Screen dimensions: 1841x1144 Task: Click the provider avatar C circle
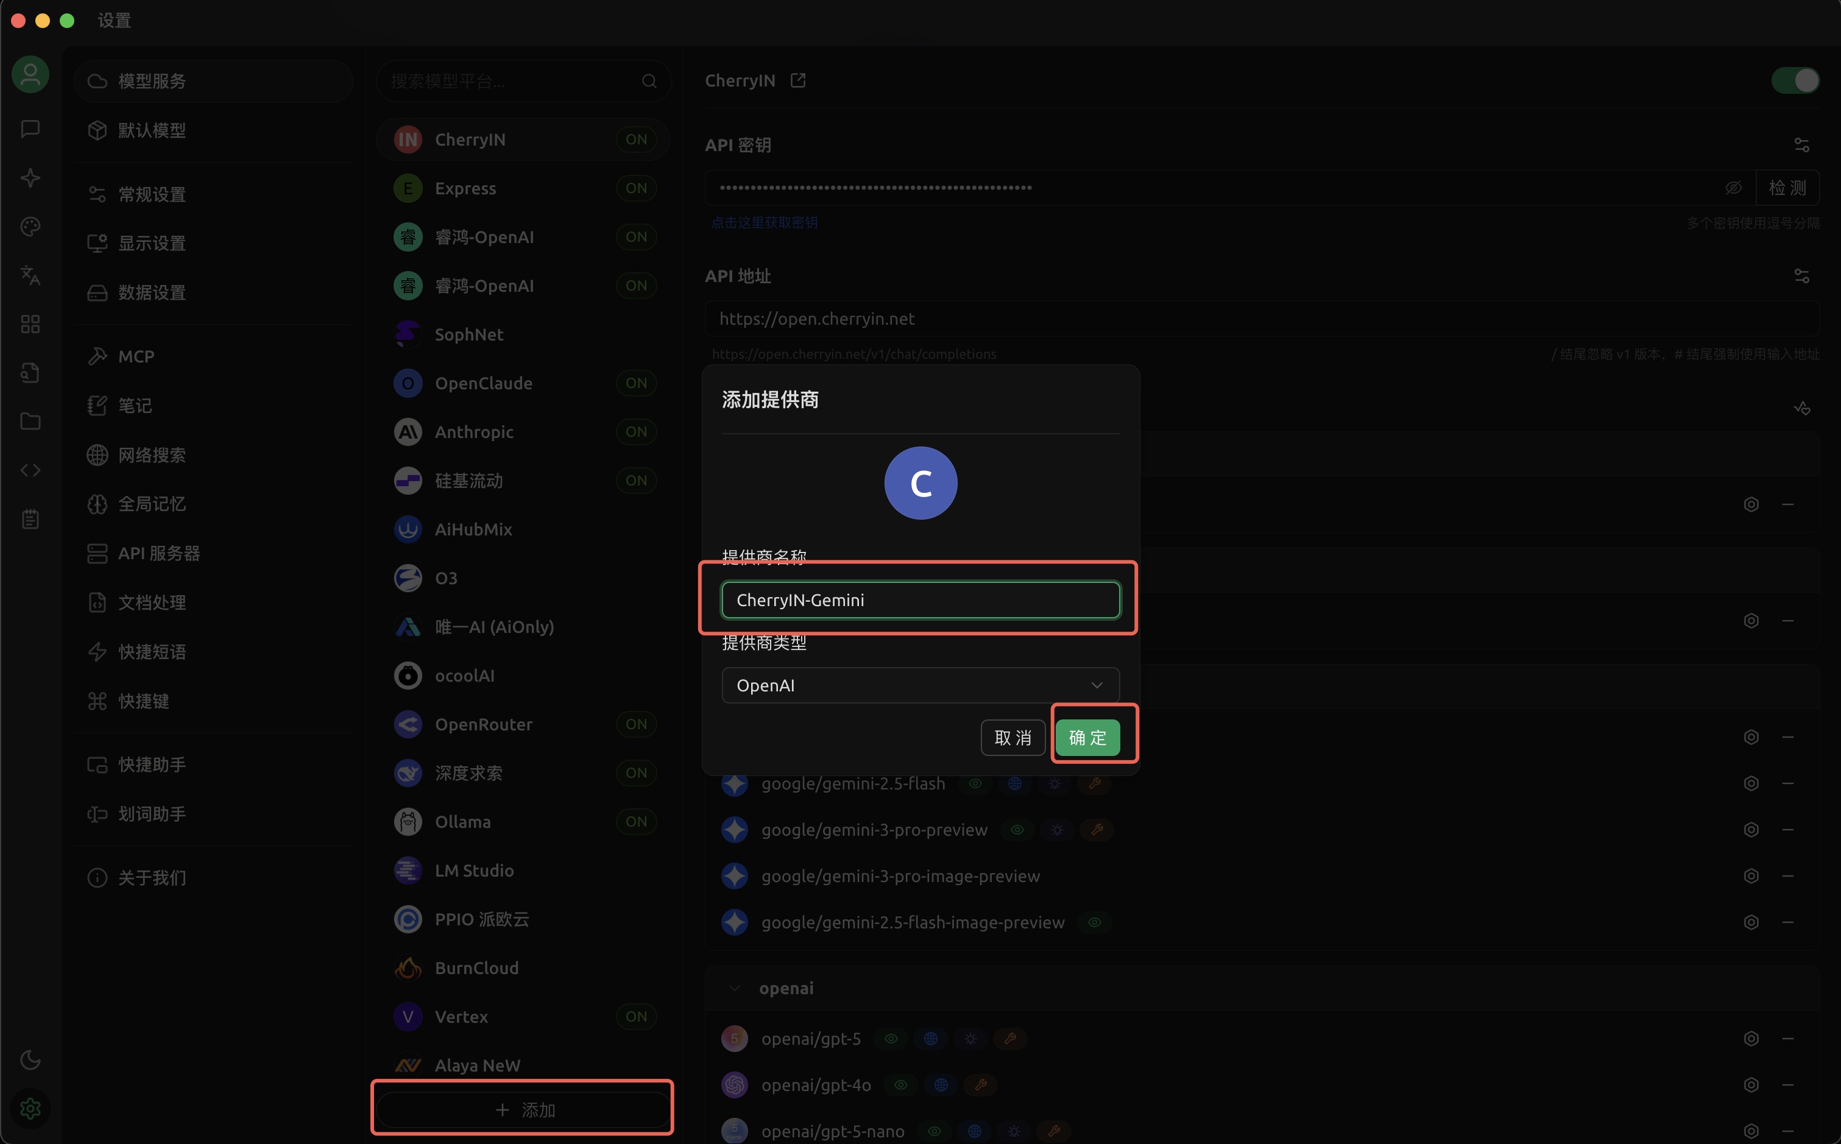pos(920,482)
